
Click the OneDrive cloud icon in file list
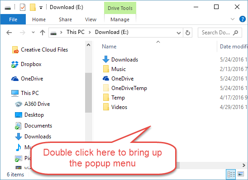pyautogui.click(x=106, y=78)
